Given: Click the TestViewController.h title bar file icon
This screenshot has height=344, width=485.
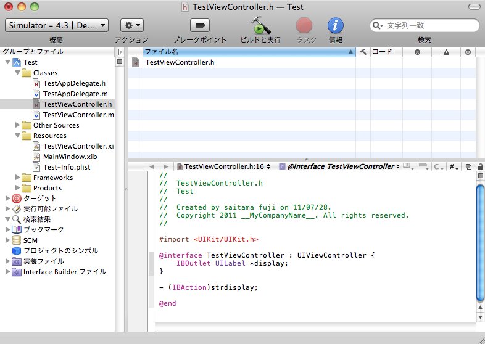Looking at the screenshot, I should pos(184,7).
